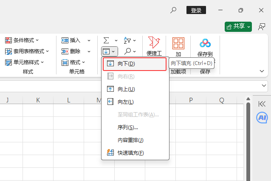This screenshot has height=181, width=271.
Task: Click the 向左 fill left arrow icon
Action: coord(110,102)
